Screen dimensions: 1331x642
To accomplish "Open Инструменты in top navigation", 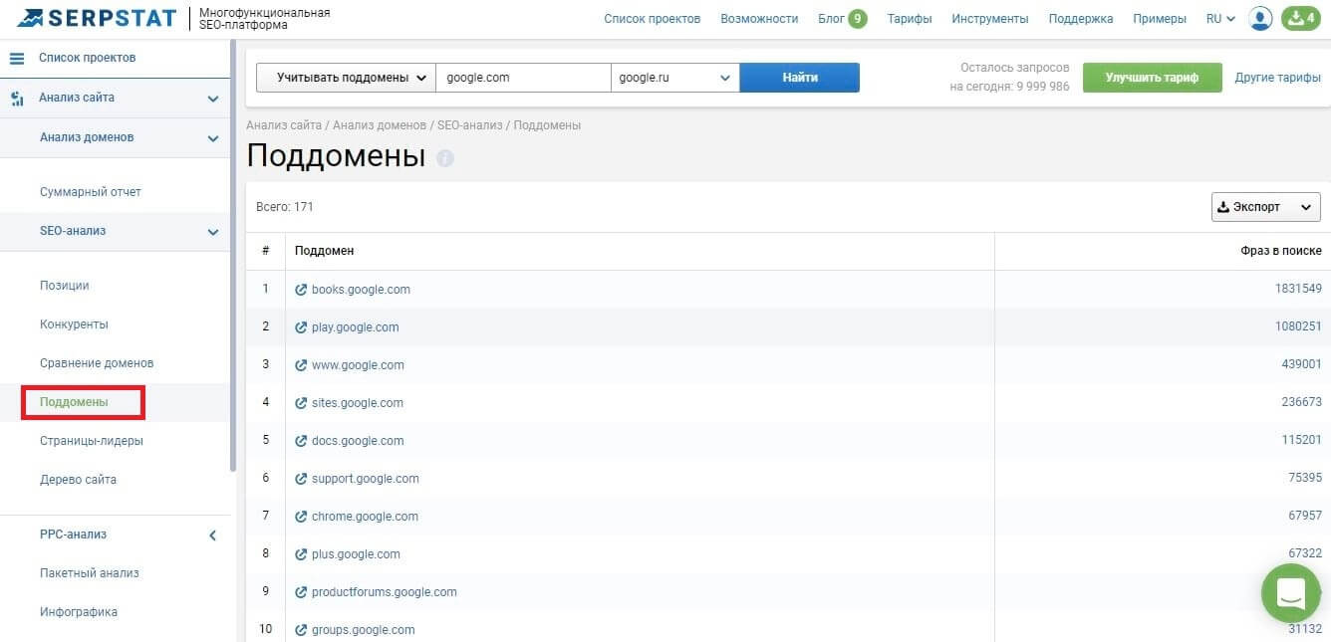I will coord(990,19).
